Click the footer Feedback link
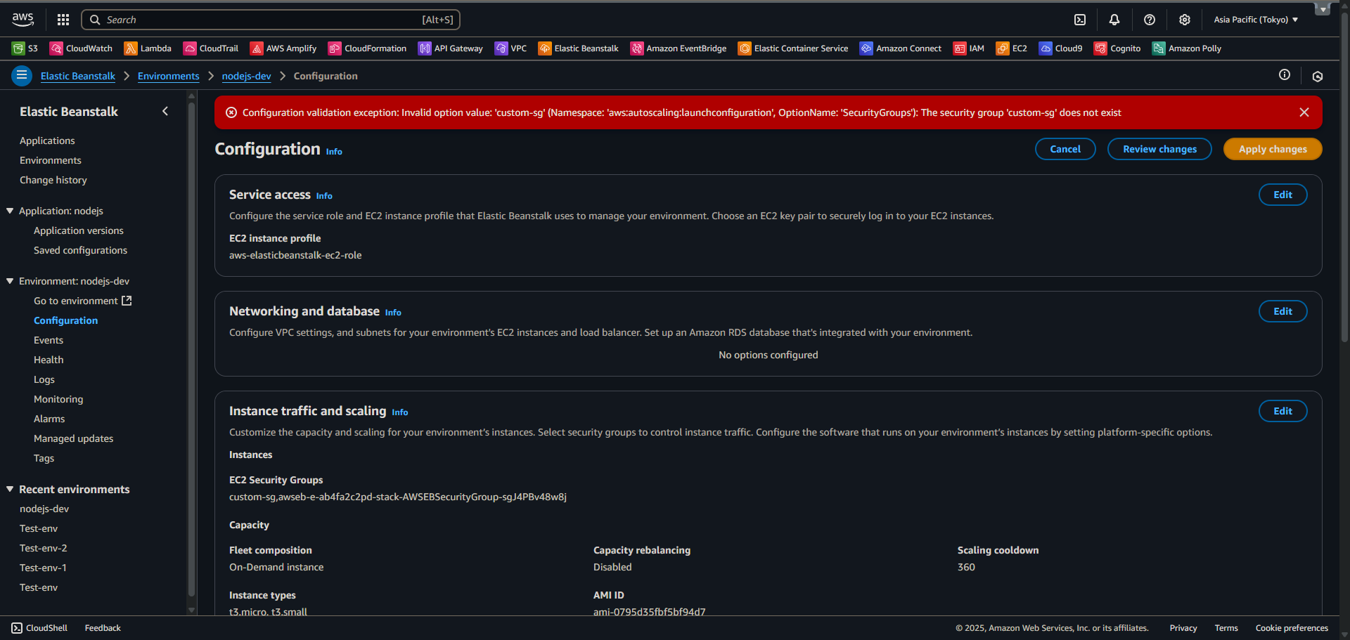 point(103,628)
